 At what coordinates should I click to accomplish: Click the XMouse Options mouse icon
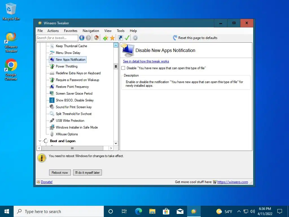pyautogui.click(x=52, y=134)
